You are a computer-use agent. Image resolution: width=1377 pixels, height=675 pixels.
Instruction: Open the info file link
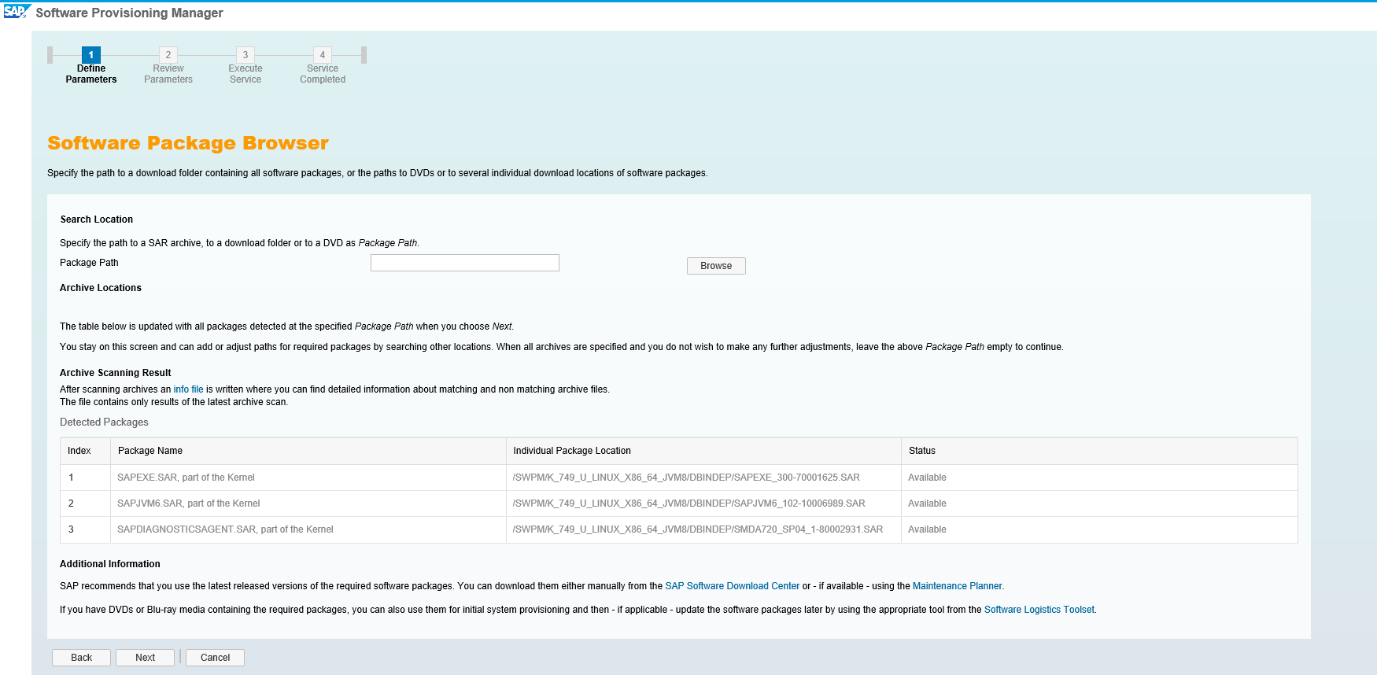click(x=188, y=389)
